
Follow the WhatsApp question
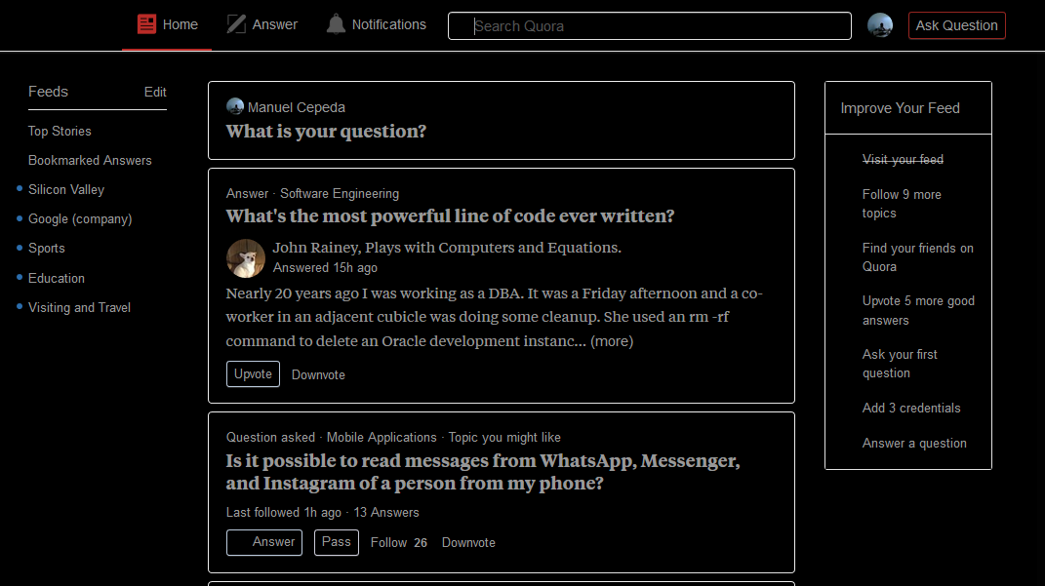(x=398, y=543)
